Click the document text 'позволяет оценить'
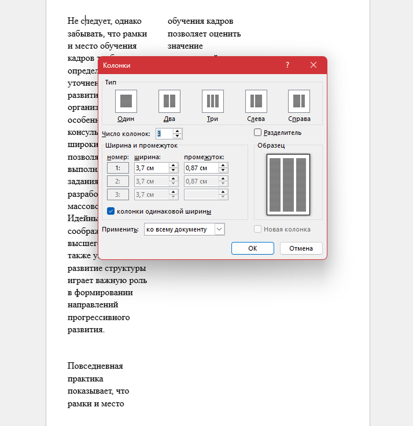 tap(204, 34)
